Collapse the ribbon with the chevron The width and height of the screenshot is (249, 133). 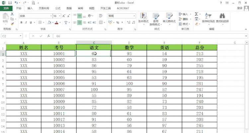click(x=246, y=29)
